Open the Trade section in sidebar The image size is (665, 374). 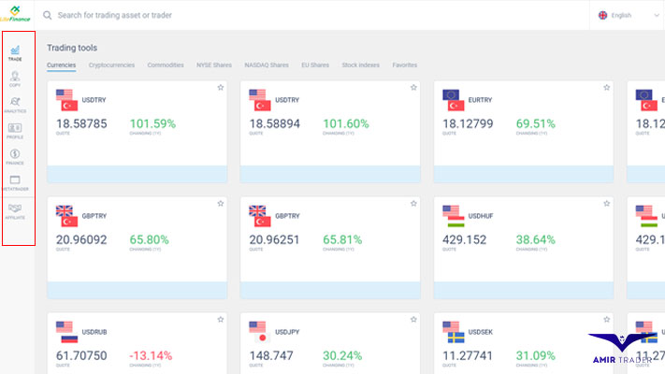tap(15, 53)
